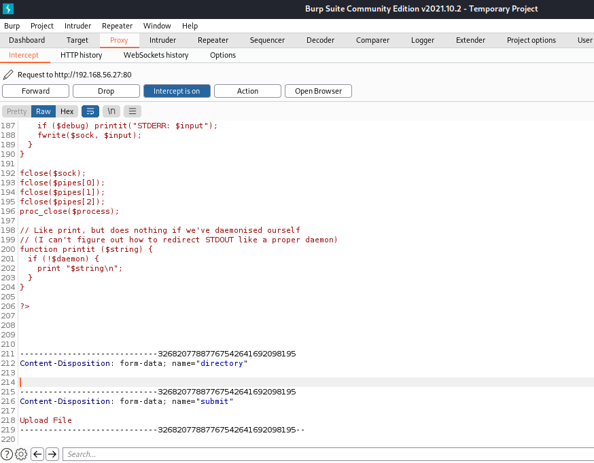The image size is (594, 463).
Task: Open the search settings gear icon
Action: pos(21,454)
